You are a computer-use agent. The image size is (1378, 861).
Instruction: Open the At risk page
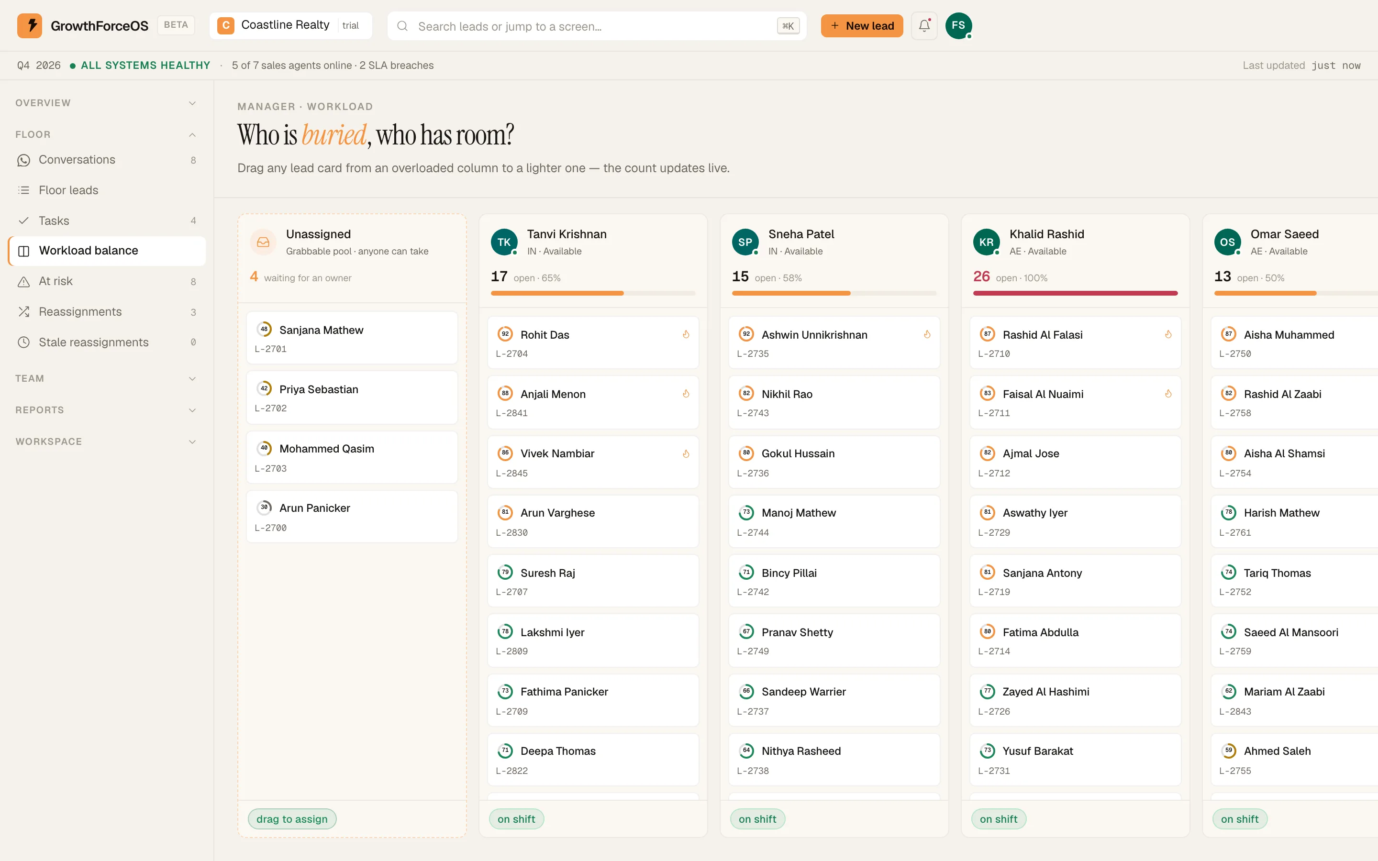pos(106,281)
